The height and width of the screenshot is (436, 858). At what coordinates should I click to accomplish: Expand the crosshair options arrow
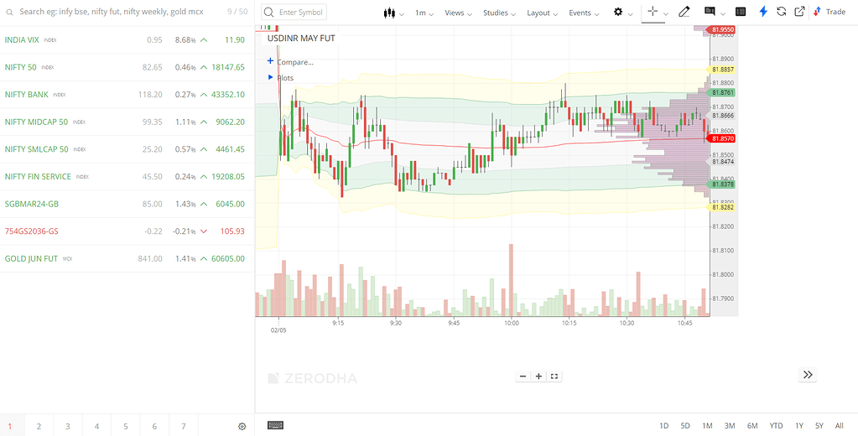coord(666,13)
